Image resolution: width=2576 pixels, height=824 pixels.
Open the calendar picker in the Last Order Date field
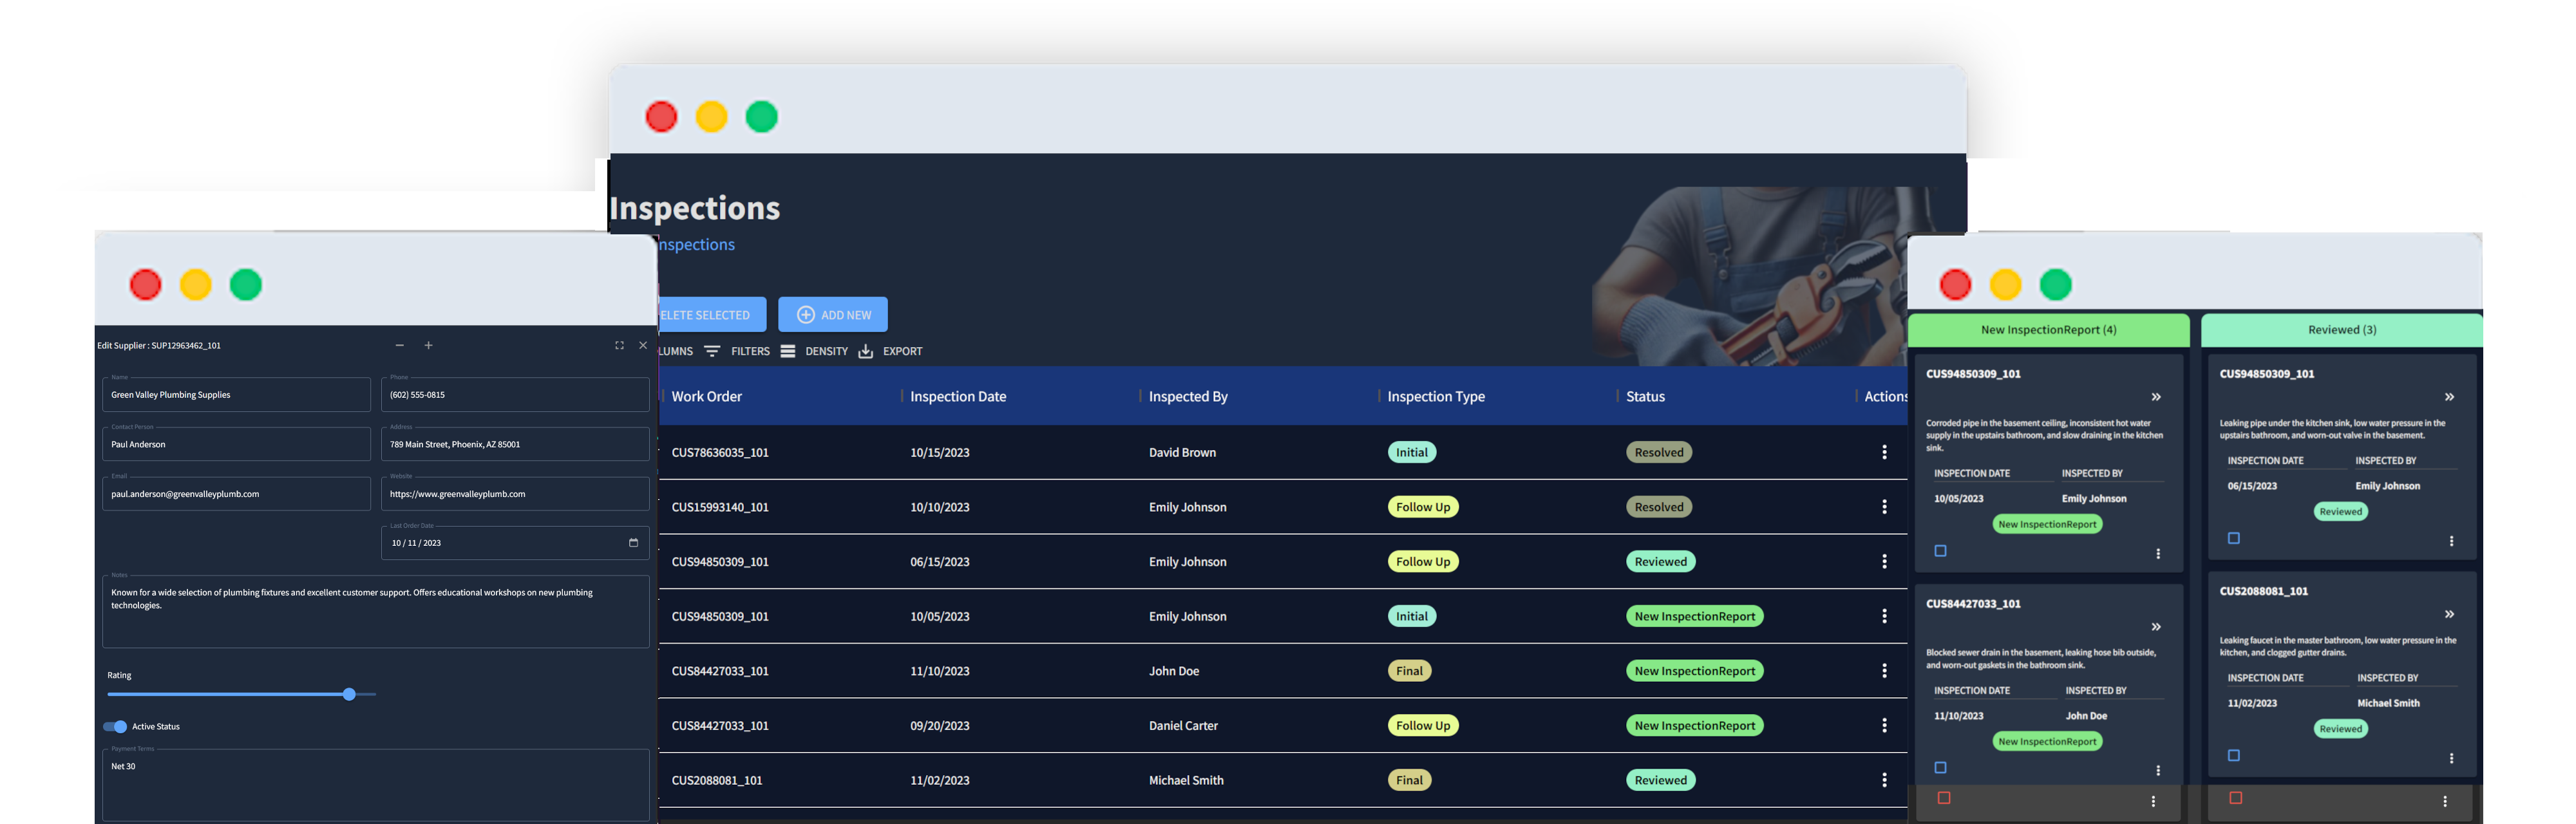click(633, 543)
